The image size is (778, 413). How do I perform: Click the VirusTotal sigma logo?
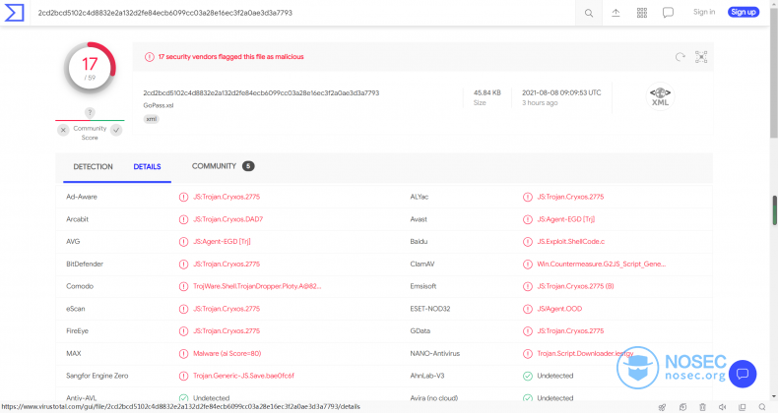click(x=14, y=13)
